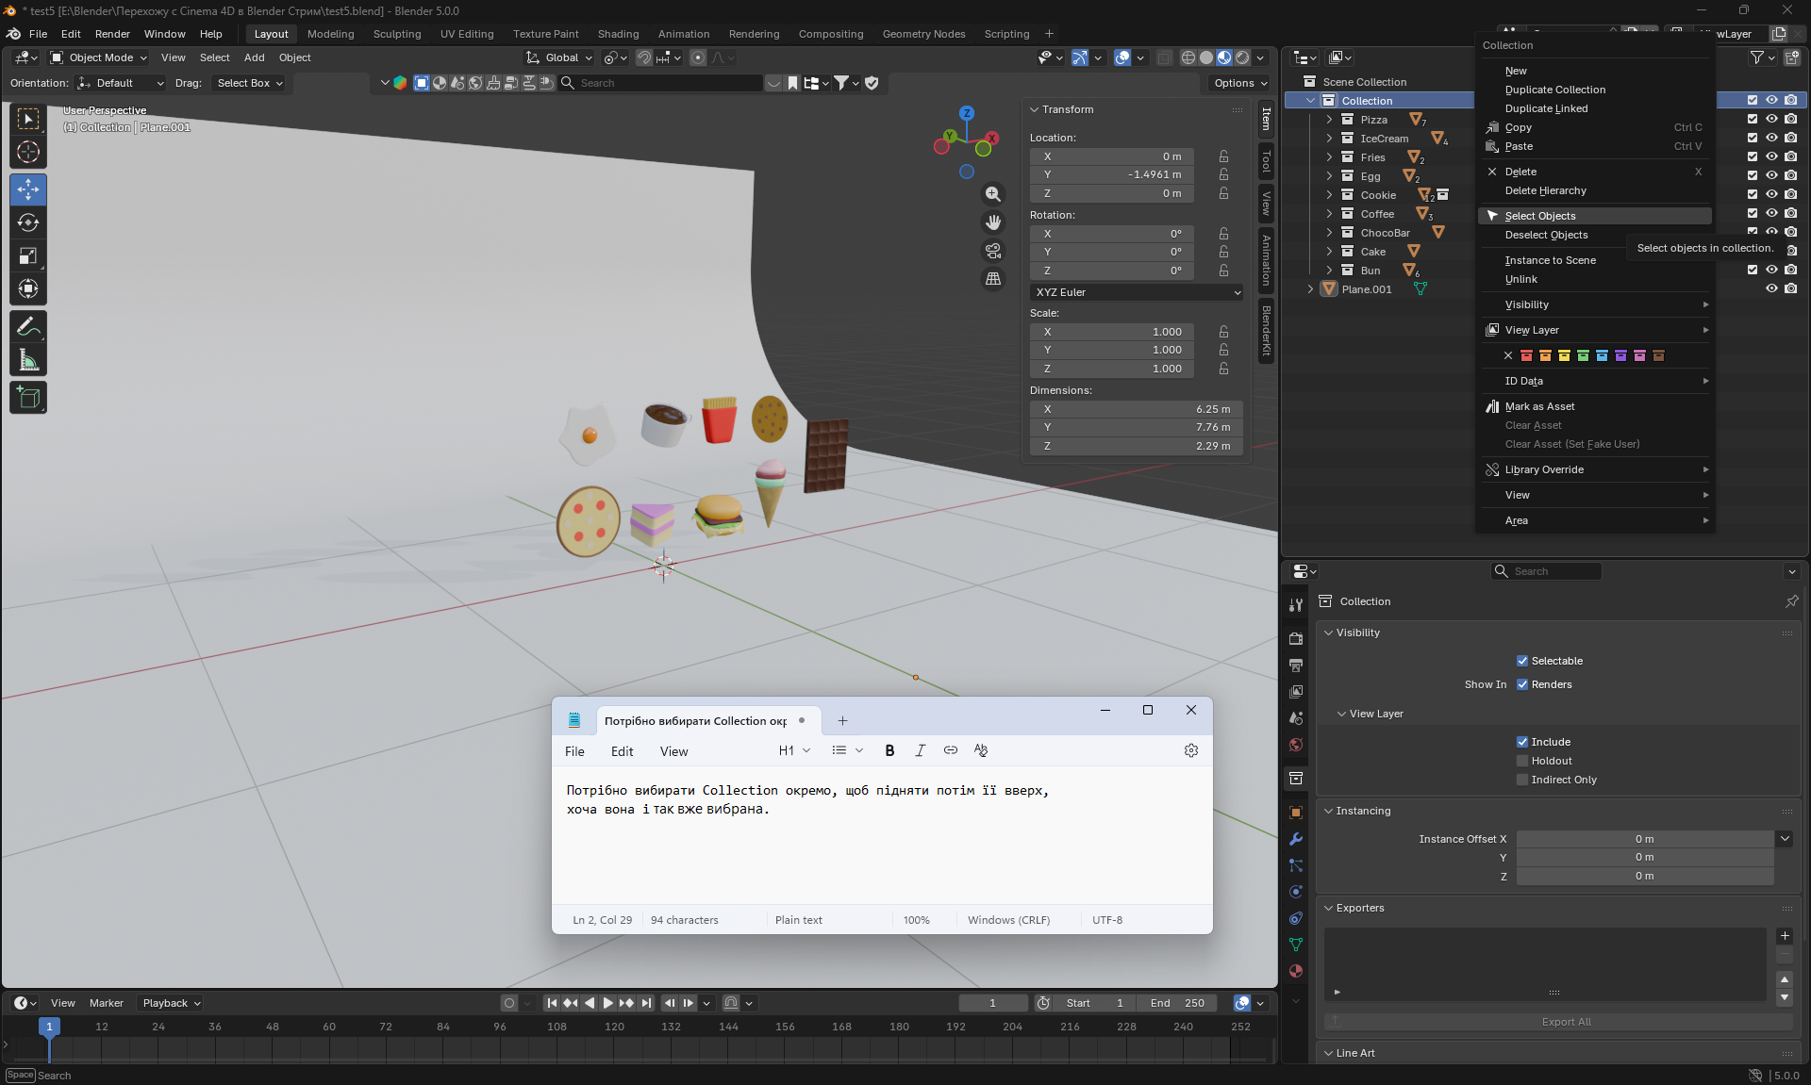This screenshot has height=1085, width=1811.
Task: Hide Plane.001 with the eye icon
Action: (x=1771, y=289)
